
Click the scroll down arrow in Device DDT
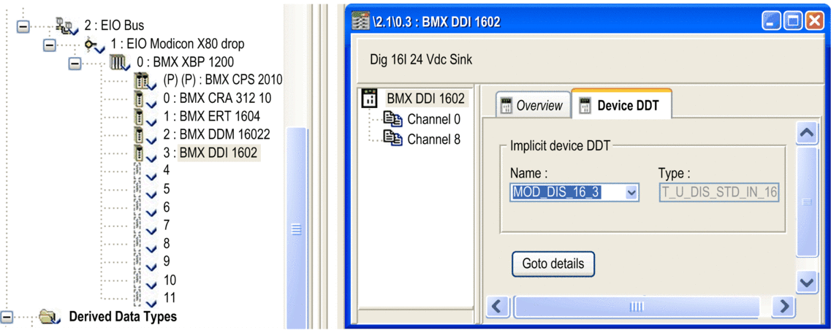807,282
